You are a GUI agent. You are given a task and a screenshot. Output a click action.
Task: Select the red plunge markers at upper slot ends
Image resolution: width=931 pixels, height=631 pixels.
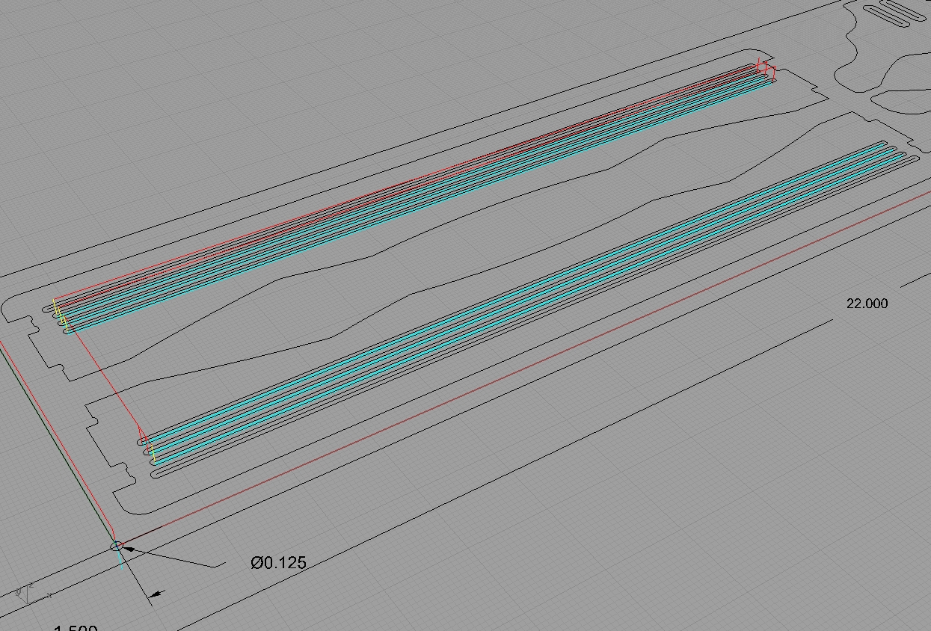pyautogui.click(x=766, y=68)
